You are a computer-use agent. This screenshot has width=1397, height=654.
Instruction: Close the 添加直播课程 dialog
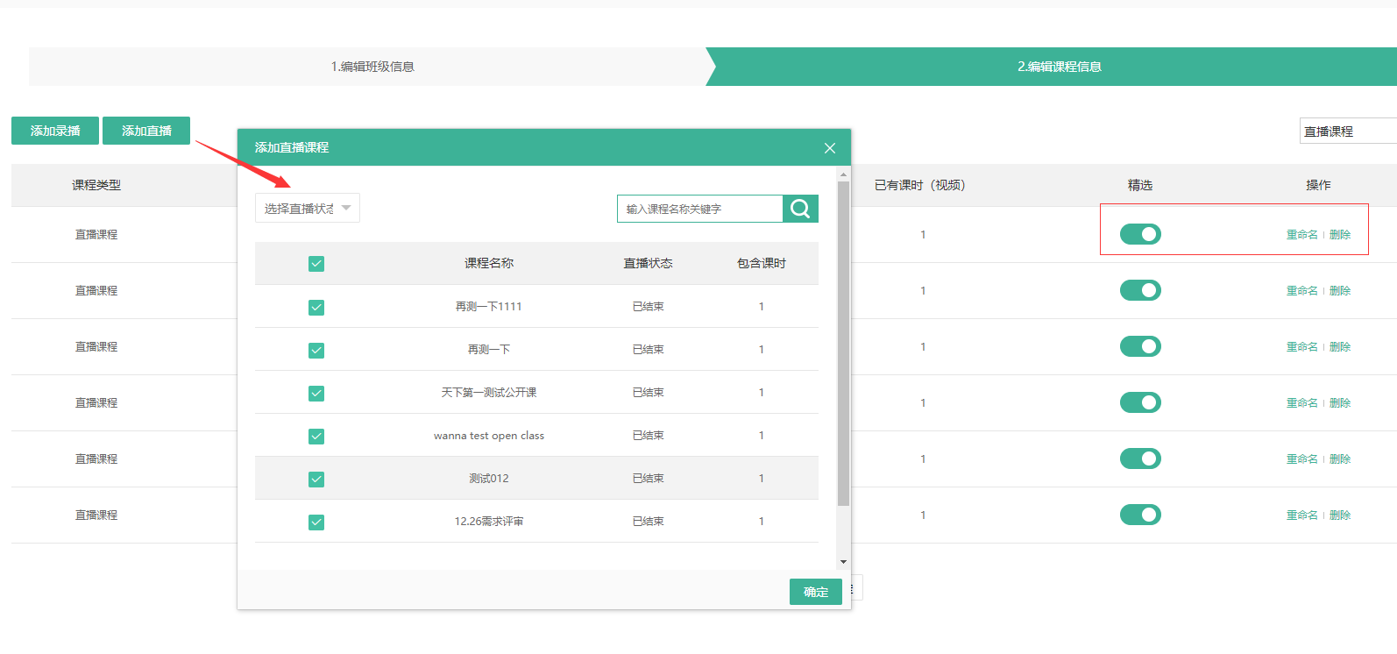(x=830, y=148)
